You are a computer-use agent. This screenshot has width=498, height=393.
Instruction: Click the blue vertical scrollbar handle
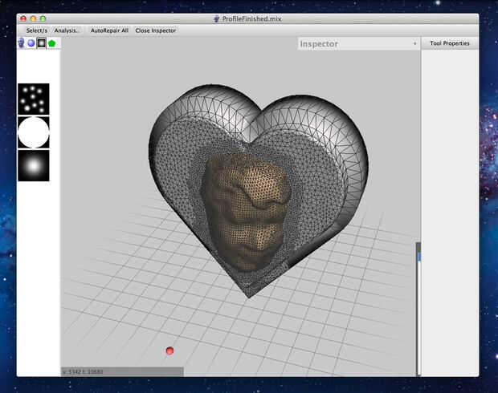(x=418, y=257)
